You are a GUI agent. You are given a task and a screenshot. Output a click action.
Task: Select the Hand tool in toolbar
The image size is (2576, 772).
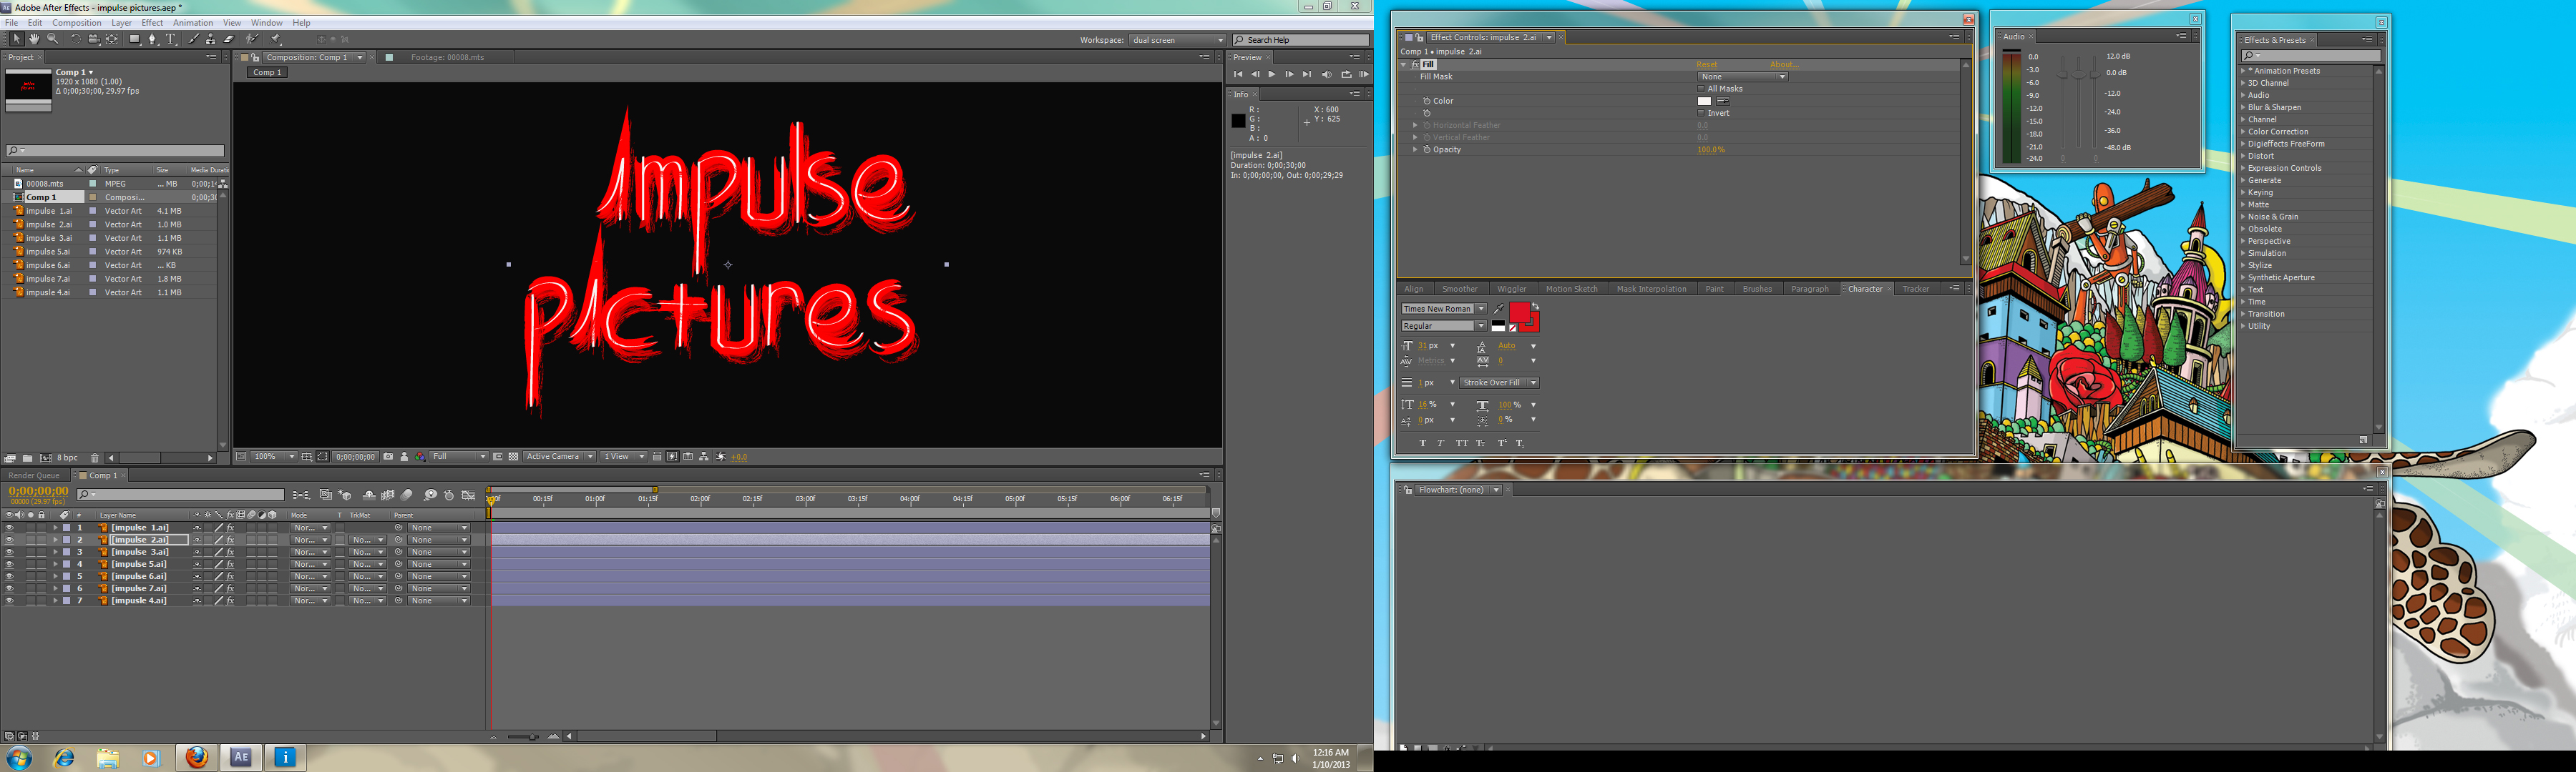(34, 39)
